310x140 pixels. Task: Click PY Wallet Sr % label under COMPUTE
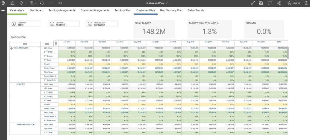coord(50,120)
